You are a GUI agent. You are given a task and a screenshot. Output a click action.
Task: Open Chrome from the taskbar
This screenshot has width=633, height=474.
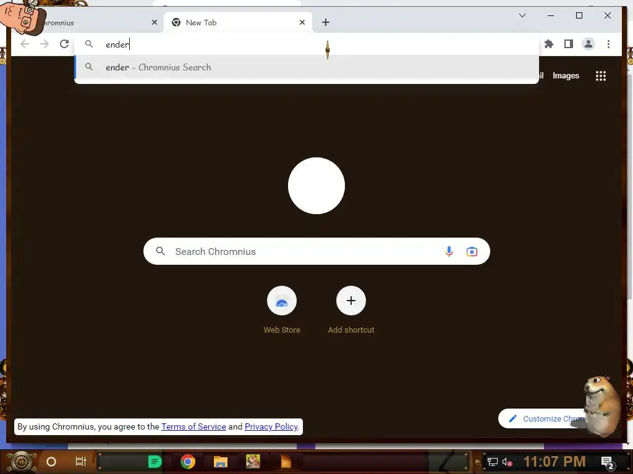pos(188,462)
